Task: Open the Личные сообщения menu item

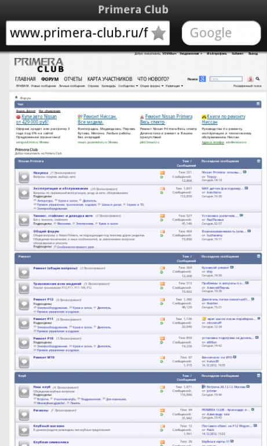Action: 72,86
